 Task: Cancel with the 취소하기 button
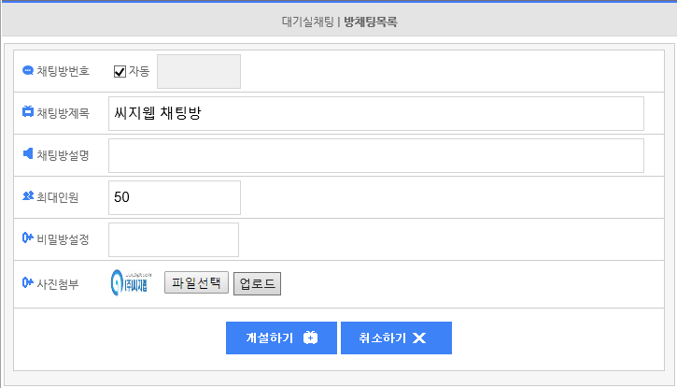[396, 338]
